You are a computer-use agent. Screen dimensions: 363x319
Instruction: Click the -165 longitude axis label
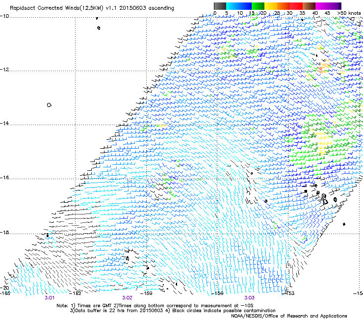[5, 293]
